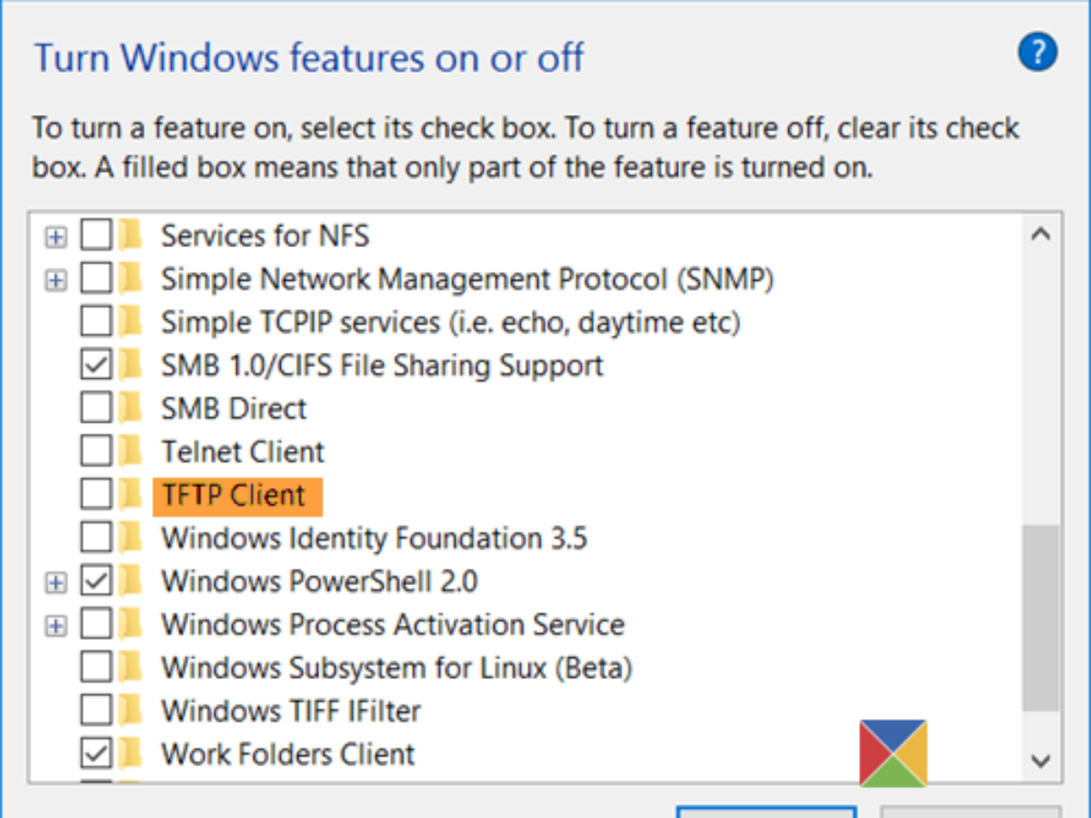The height and width of the screenshot is (818, 1091).
Task: Expand the Services for NFS node
Action: point(56,237)
